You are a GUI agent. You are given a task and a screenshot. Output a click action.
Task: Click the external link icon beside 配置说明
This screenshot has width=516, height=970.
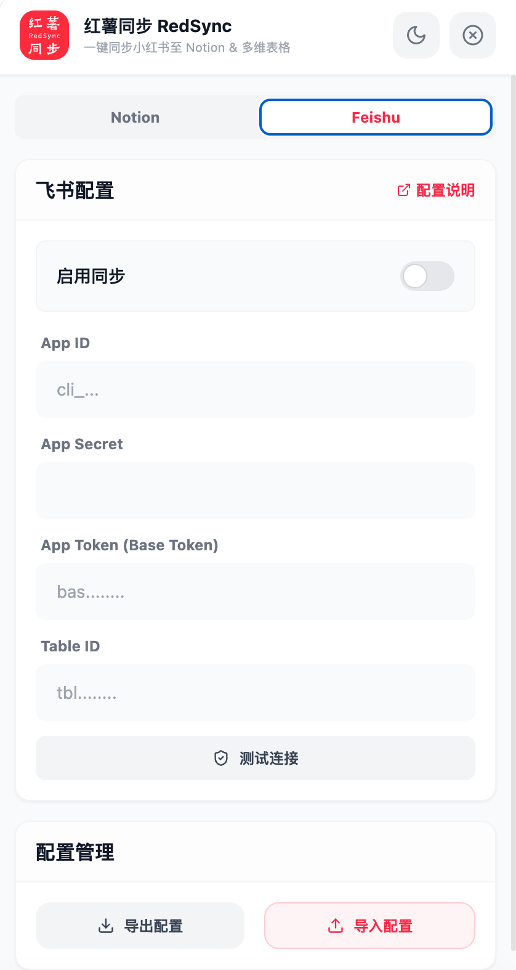(x=403, y=190)
